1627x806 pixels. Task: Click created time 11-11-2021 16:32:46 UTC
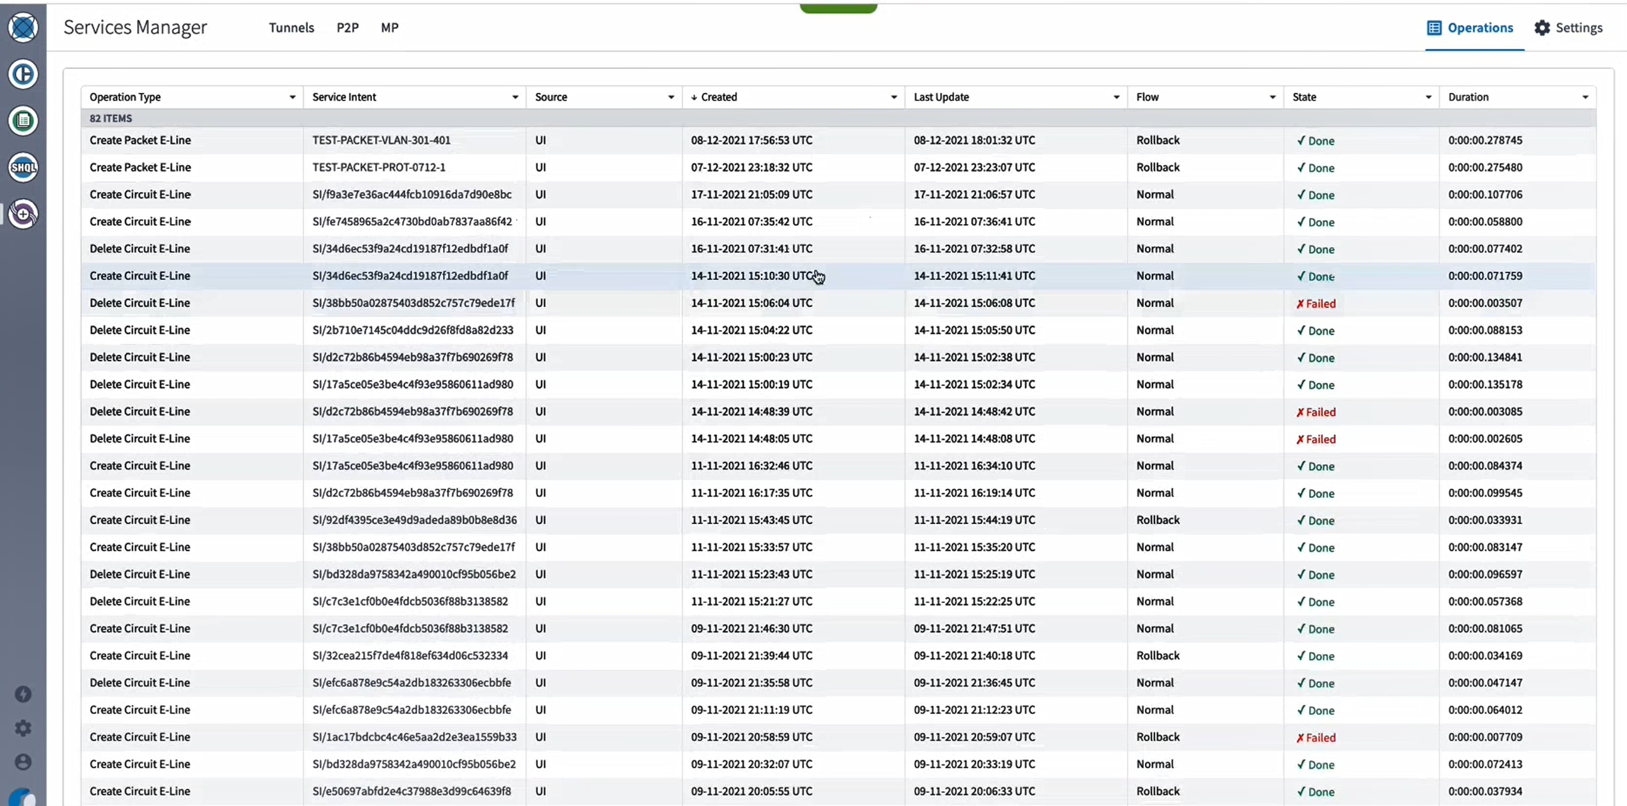point(752,465)
